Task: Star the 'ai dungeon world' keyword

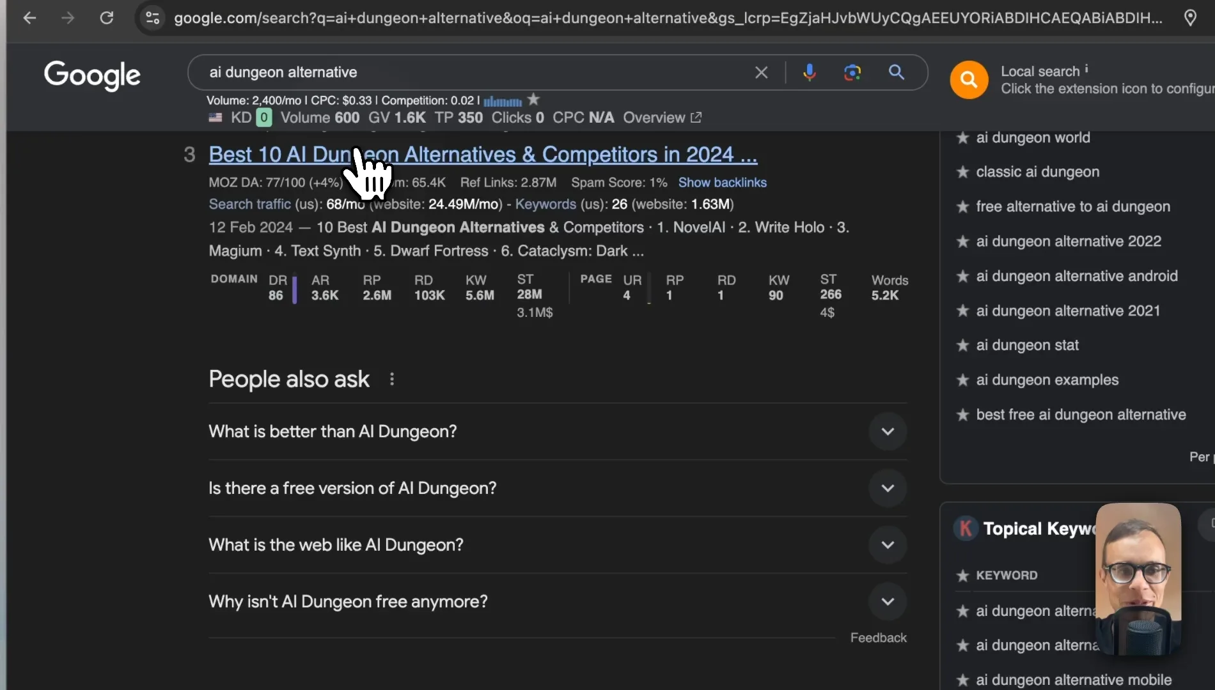Action: 962,137
